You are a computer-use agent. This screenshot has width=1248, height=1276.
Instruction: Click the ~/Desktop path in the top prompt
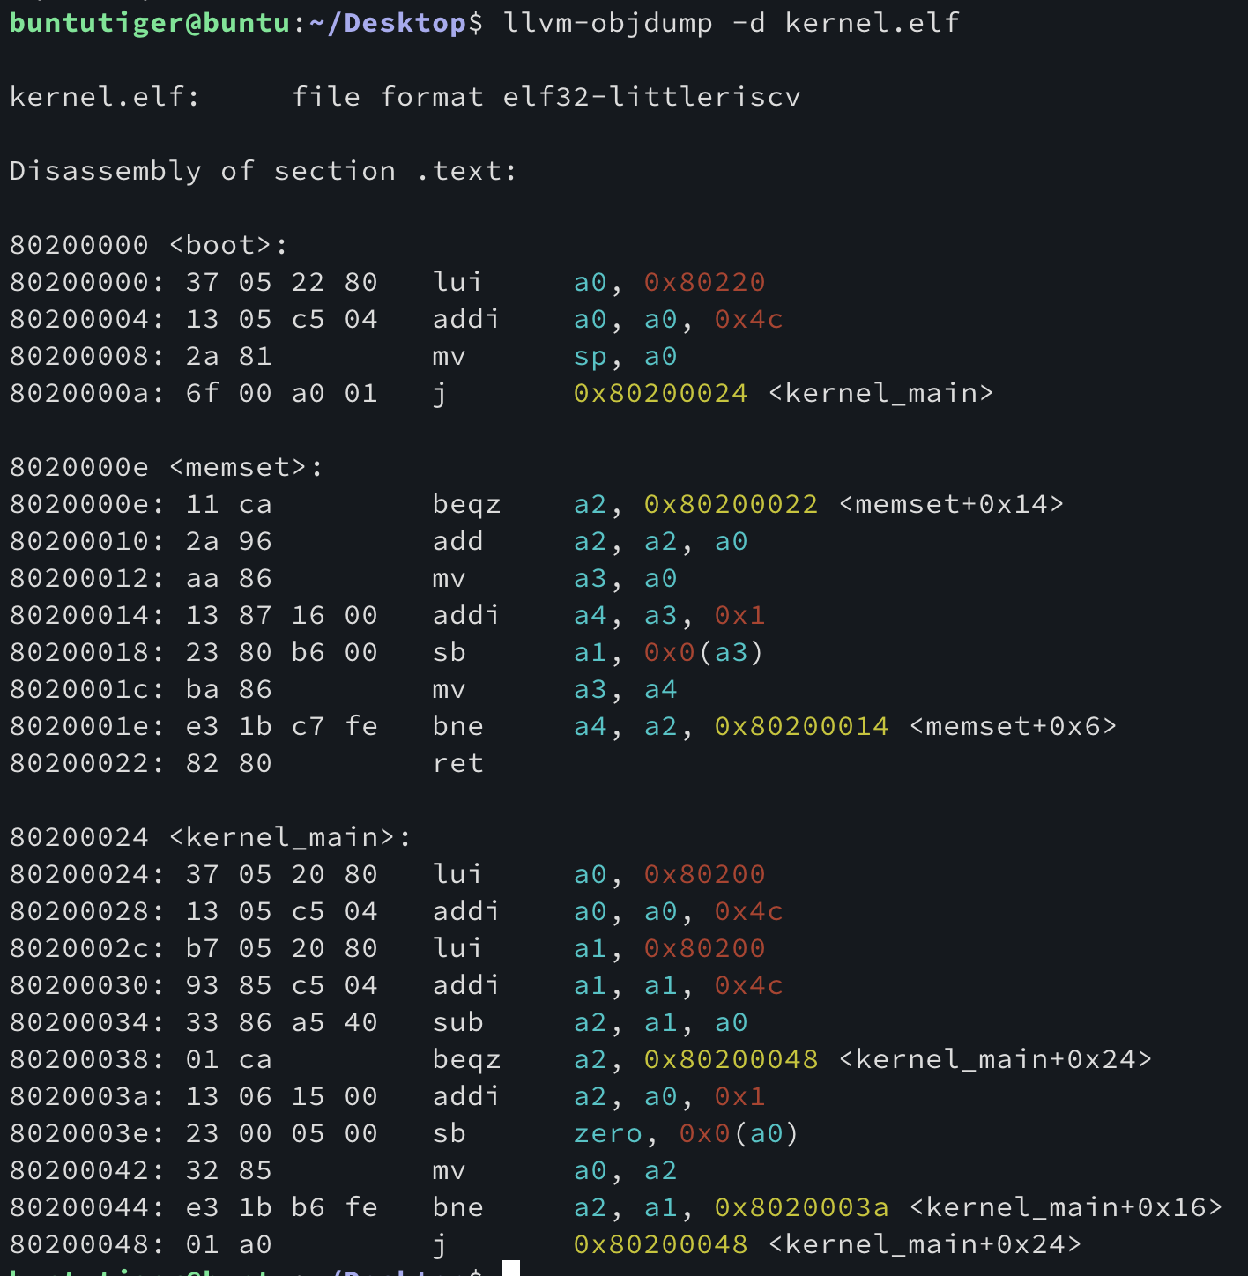(387, 22)
